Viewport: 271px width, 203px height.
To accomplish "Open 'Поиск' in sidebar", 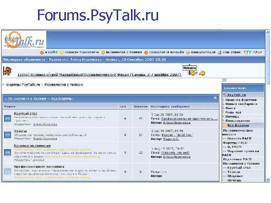I will click(230, 108).
